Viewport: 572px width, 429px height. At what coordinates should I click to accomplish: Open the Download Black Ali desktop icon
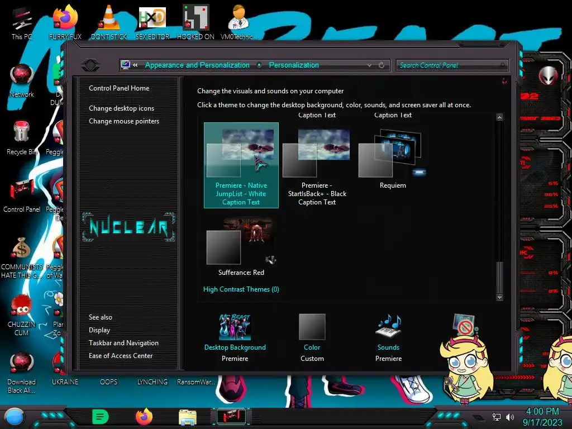[x=22, y=373]
